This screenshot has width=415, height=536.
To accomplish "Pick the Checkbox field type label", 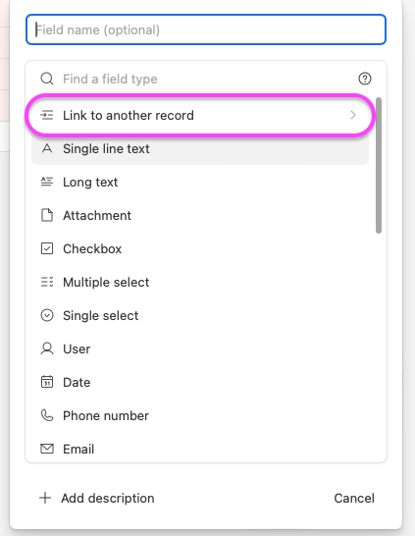I will (92, 249).
